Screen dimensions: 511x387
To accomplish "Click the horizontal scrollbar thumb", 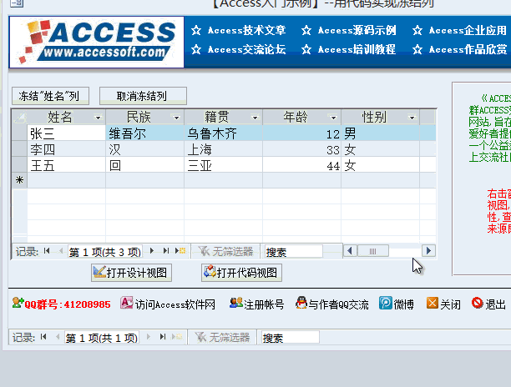I will [x=373, y=250].
